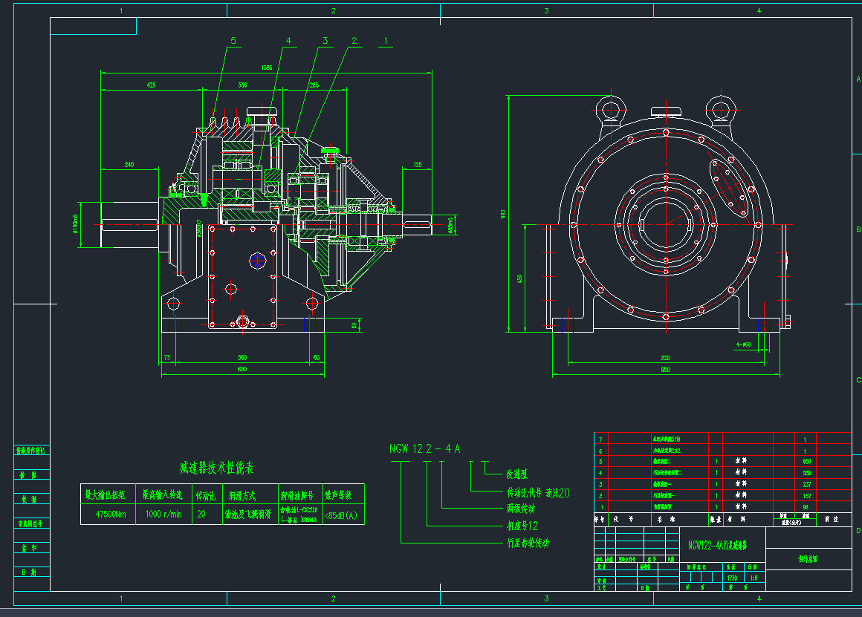The width and height of the screenshot is (862, 617).
Task: Select zone letter D on right border
Action: (857, 530)
